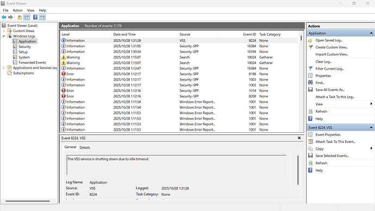The width and height of the screenshot is (375, 211).
Task: Open the File menu
Action: coord(5,10)
